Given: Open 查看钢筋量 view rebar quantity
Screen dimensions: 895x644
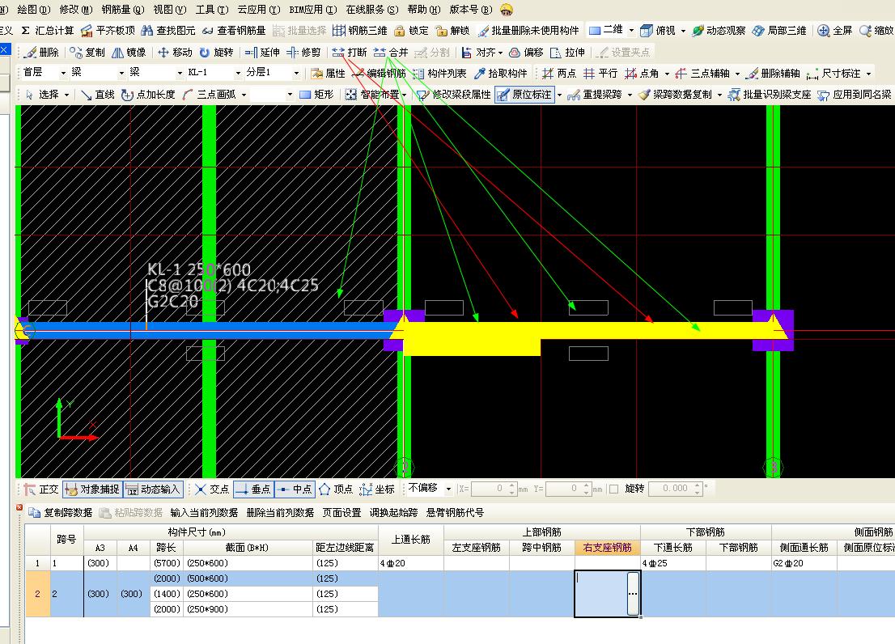Looking at the screenshot, I should point(234,31).
